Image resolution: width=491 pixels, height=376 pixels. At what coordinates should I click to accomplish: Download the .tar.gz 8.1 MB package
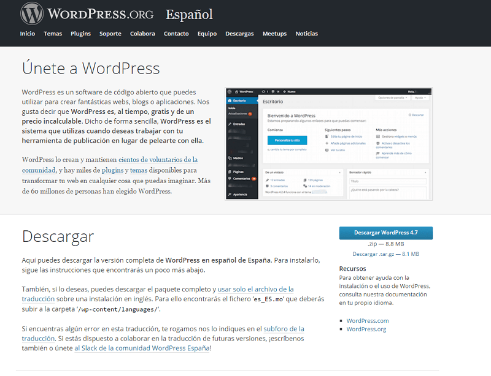tap(386, 254)
